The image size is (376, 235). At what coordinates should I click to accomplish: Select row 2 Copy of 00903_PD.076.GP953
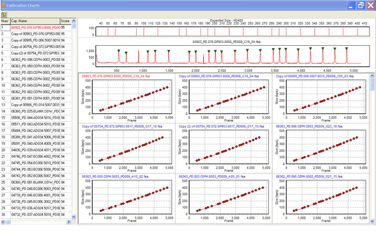tap(36, 34)
